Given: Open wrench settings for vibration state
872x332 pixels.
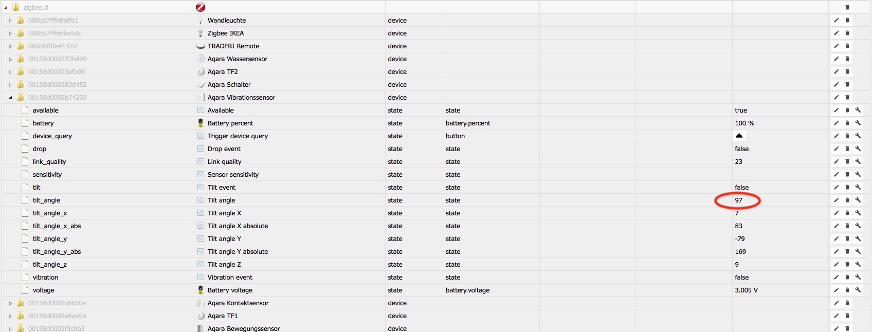Looking at the screenshot, I should click(858, 278).
